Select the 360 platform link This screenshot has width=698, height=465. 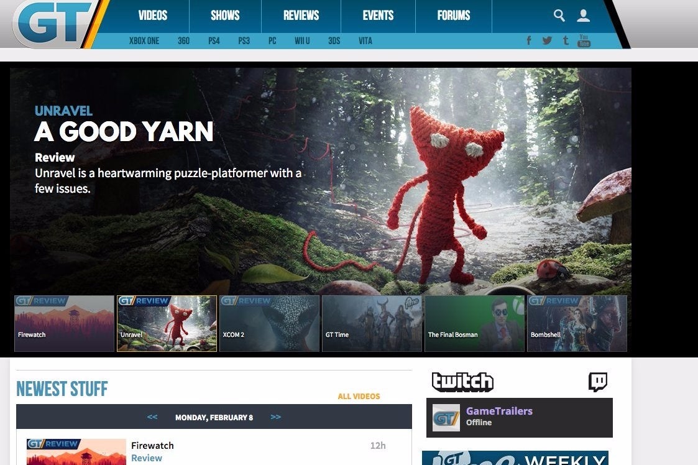point(183,40)
